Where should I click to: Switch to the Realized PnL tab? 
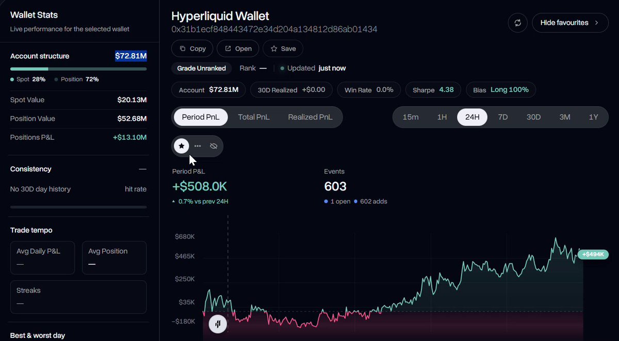(310, 117)
